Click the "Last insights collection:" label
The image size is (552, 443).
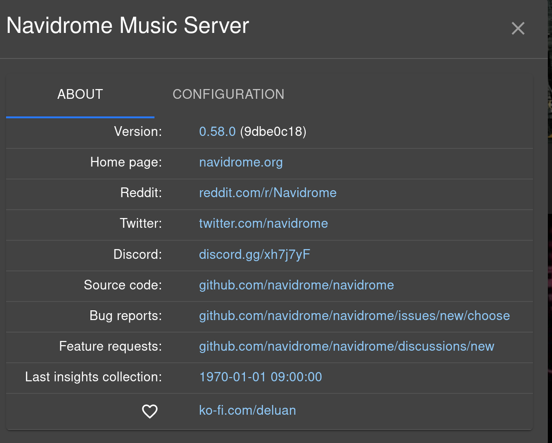click(93, 377)
